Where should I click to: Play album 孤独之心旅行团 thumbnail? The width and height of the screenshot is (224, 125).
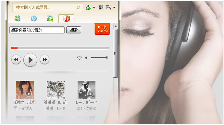(25, 90)
